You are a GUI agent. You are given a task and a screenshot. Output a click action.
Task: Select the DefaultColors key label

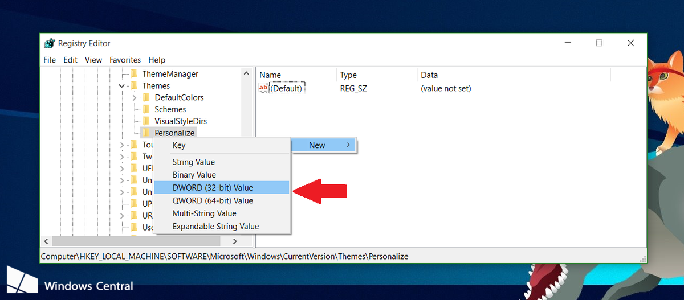[x=179, y=97]
